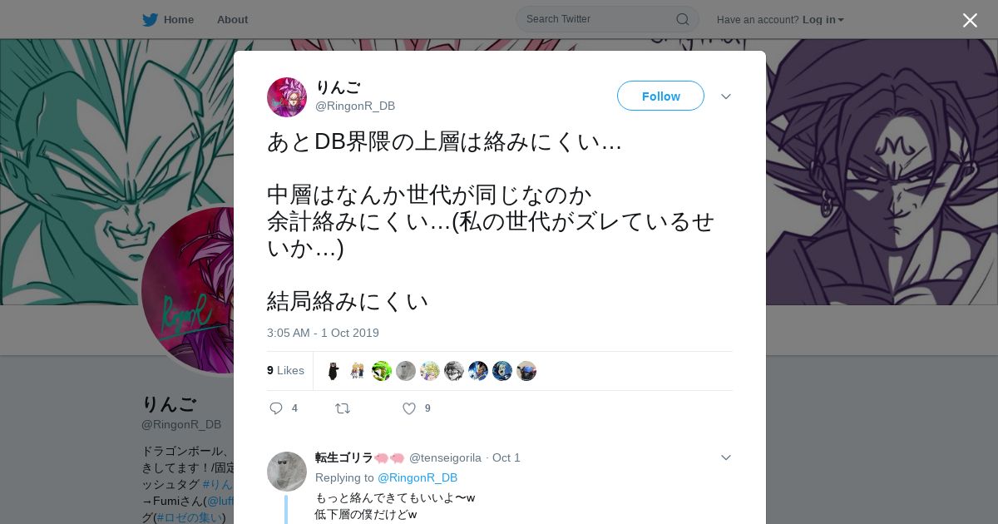Open the last liker's avatar
The width and height of the screenshot is (998, 524).
pos(526,371)
